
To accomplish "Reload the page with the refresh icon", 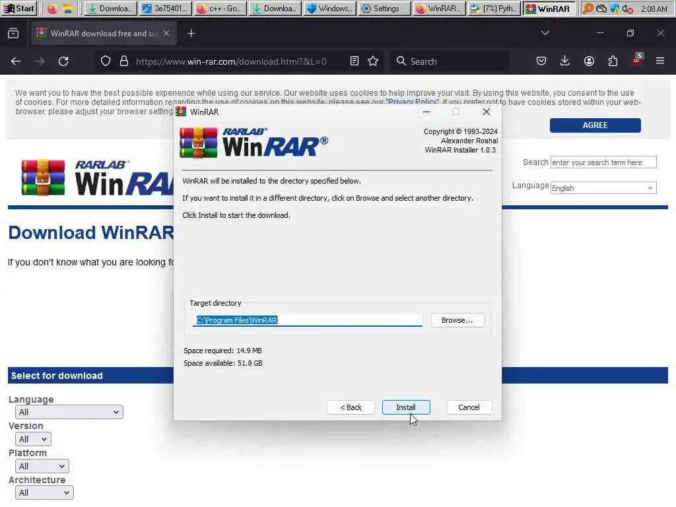I will (x=63, y=61).
